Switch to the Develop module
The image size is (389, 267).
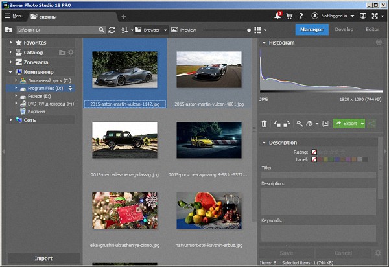(x=344, y=30)
